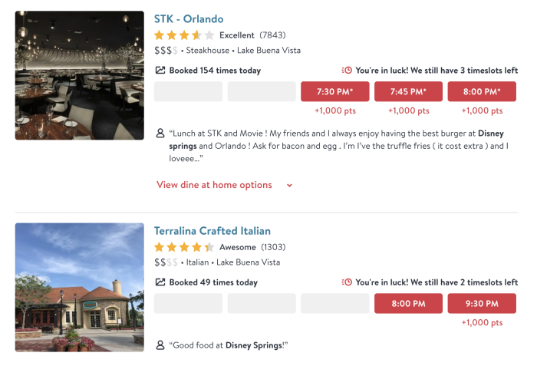Expand the View dine at home options chevron

pos(289,185)
